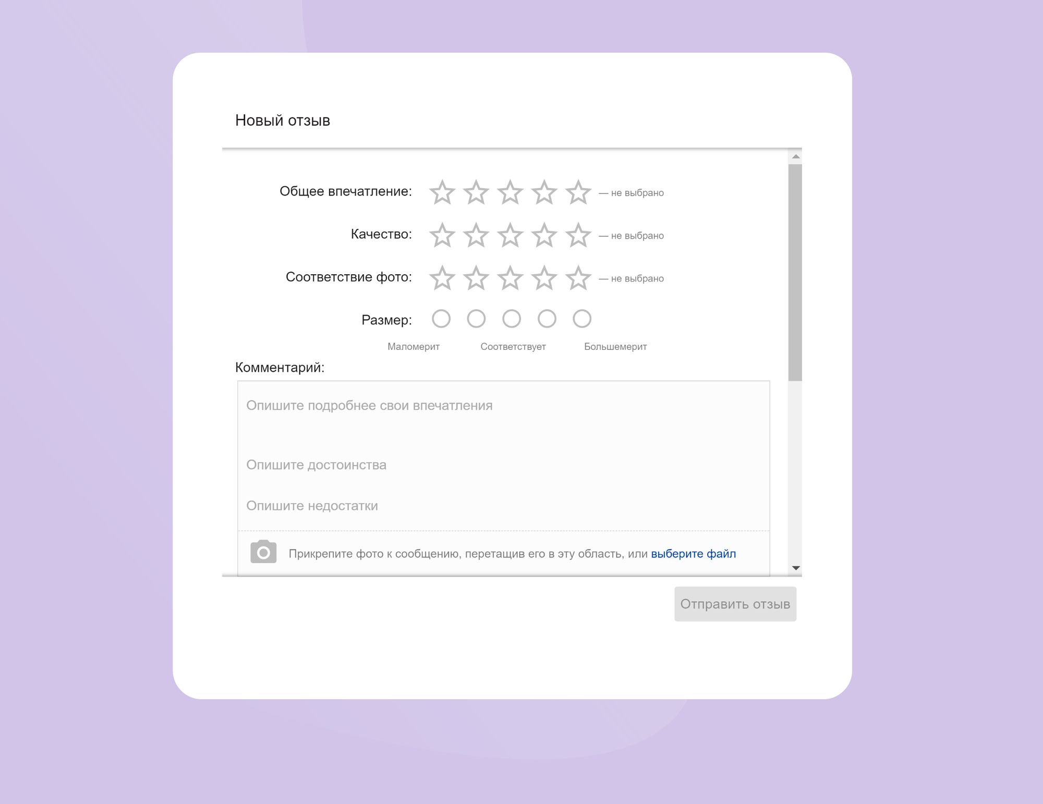Set overall impression to three stars

(x=510, y=192)
